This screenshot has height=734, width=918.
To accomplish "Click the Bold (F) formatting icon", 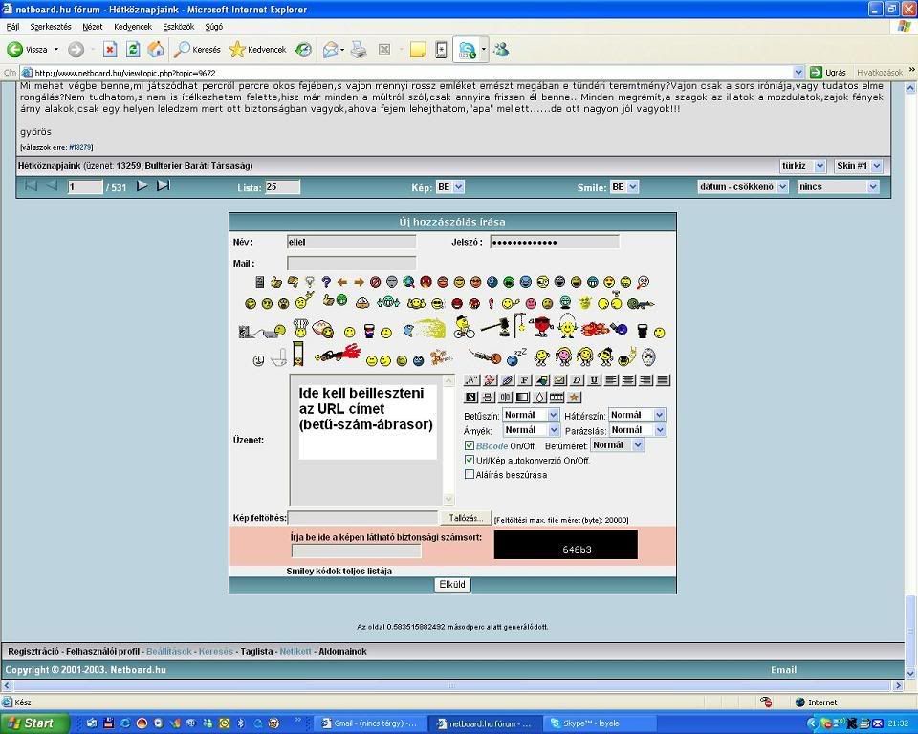I will coord(524,380).
